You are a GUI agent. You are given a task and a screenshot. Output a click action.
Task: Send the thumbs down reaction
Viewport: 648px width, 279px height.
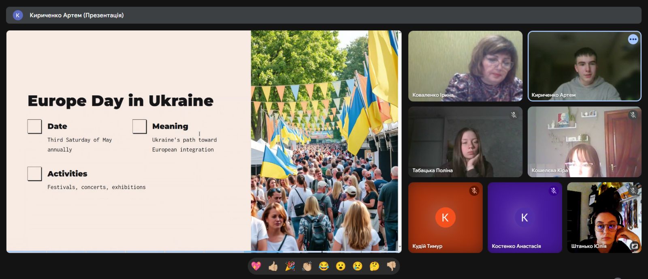391,266
